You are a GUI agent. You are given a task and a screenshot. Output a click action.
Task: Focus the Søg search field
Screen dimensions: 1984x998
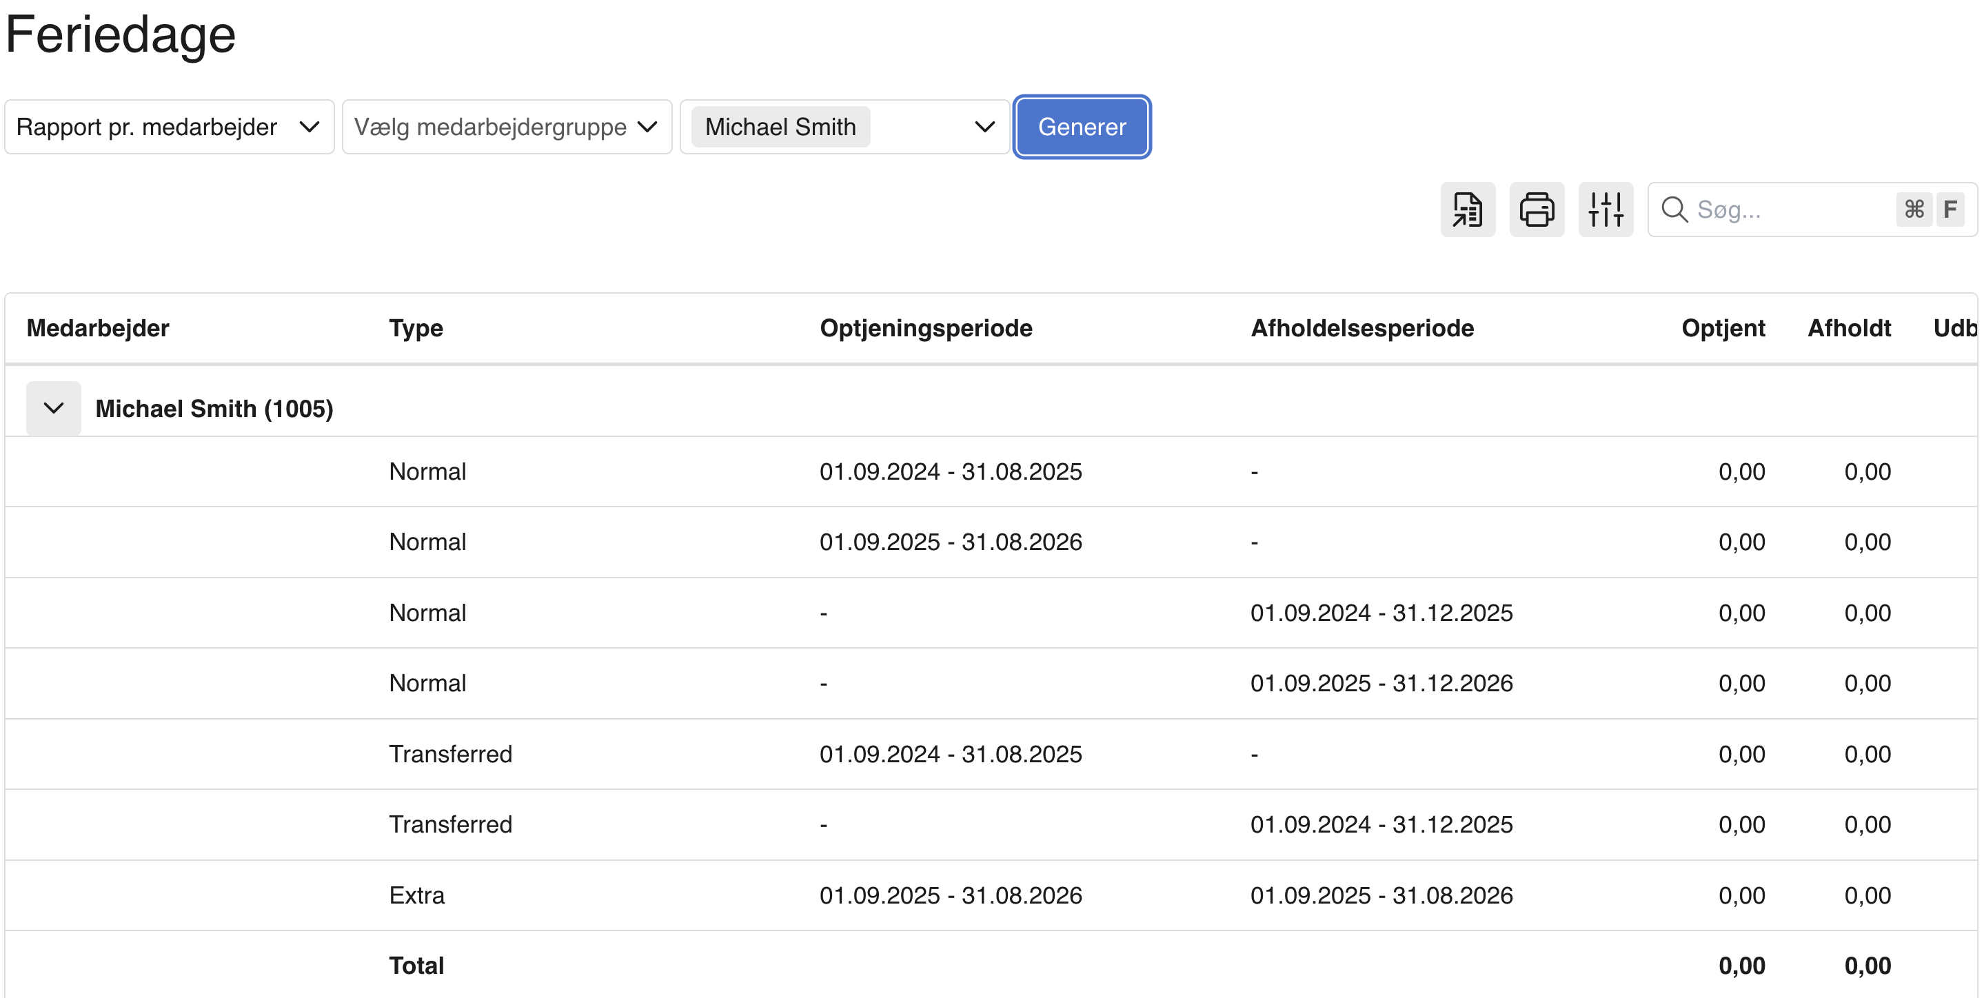tap(1787, 210)
